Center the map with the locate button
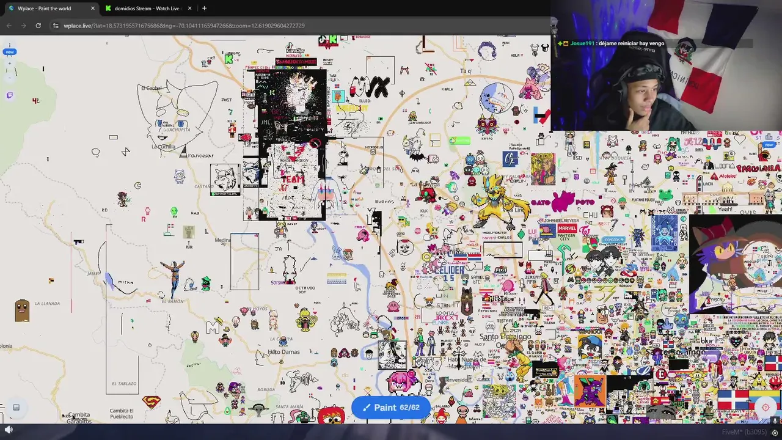This screenshot has width=782, height=440. [765, 408]
